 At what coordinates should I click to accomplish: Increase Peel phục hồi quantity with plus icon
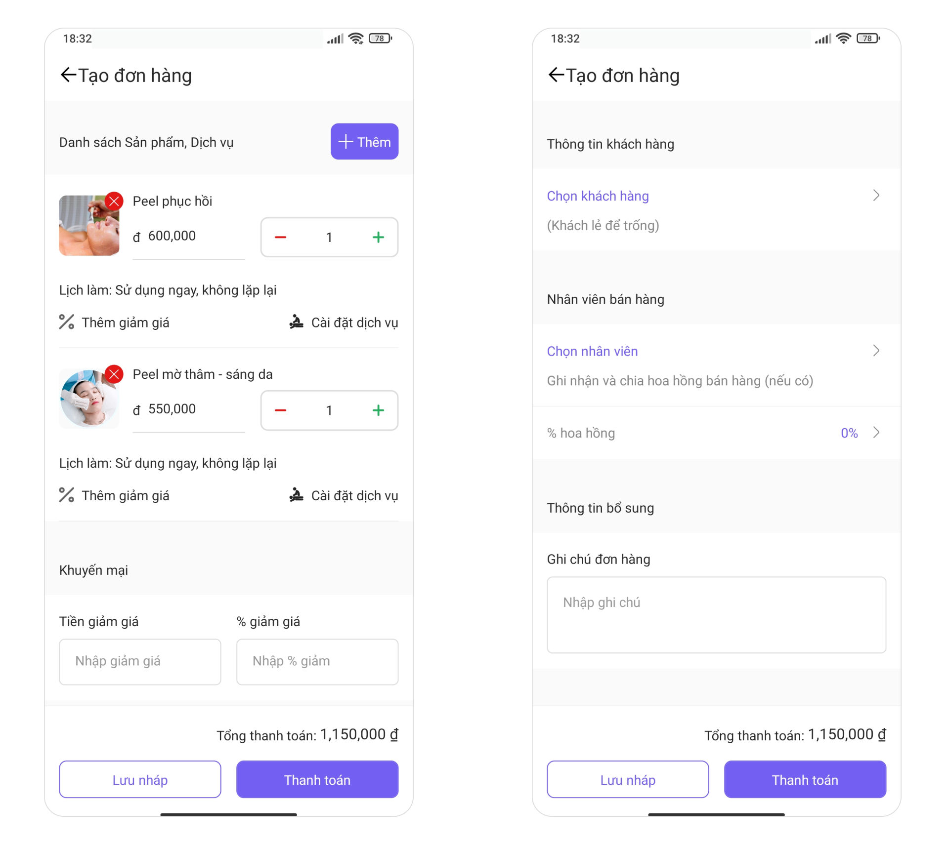[378, 238]
